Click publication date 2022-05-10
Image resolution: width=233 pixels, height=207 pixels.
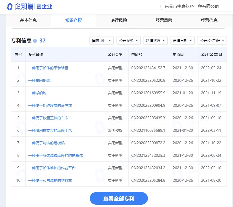211,168
